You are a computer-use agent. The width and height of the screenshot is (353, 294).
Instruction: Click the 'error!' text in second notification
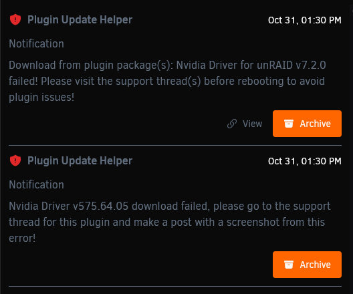[x=22, y=239]
